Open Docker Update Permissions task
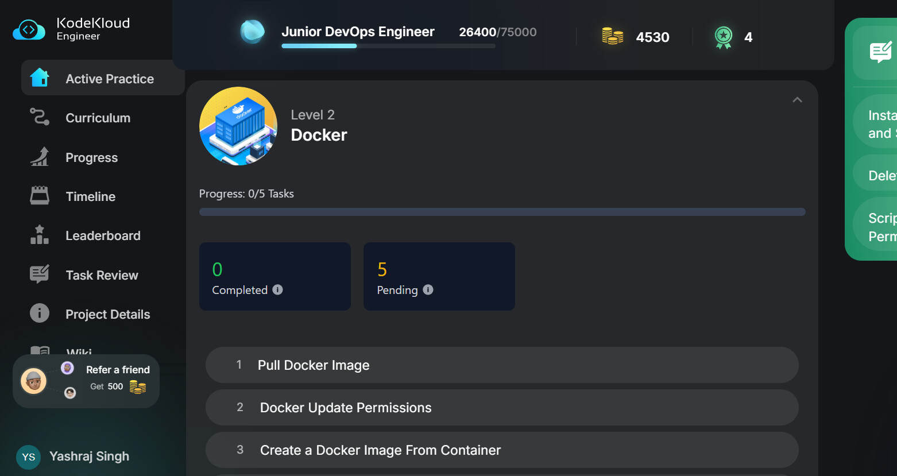This screenshot has width=897, height=476. tap(502, 408)
